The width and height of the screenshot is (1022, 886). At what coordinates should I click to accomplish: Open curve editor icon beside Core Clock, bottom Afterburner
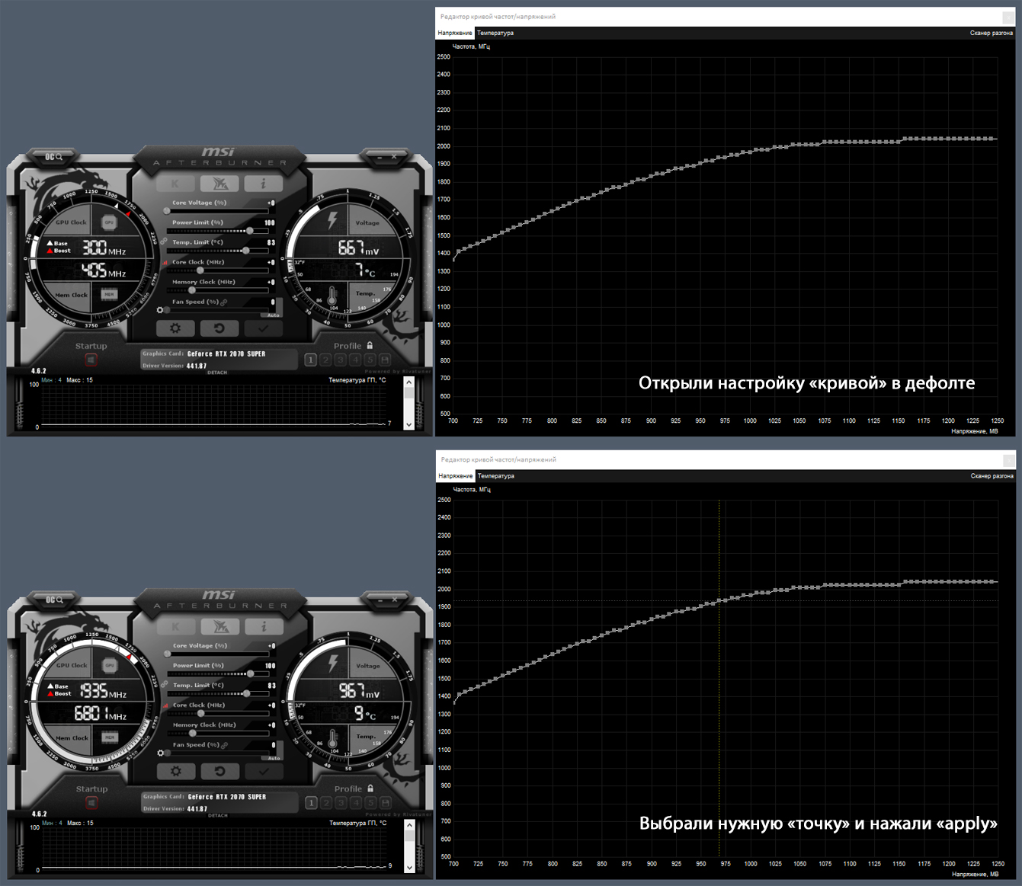click(x=165, y=706)
